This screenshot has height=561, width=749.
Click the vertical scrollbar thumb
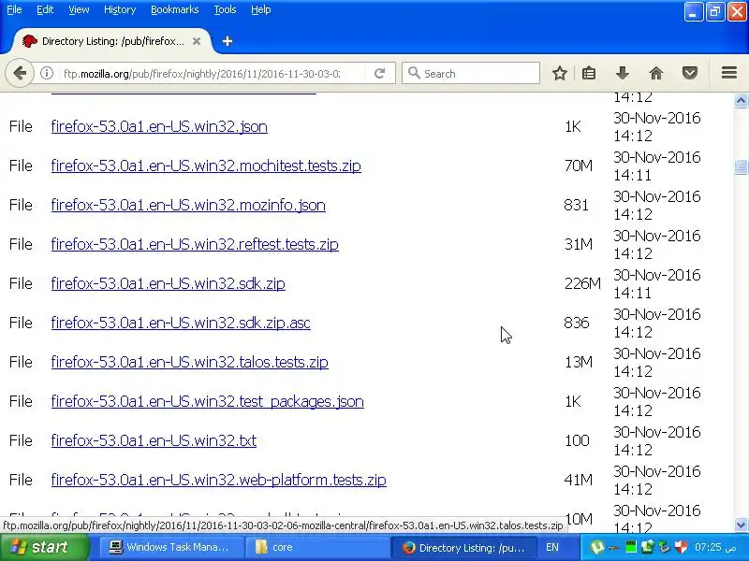tap(741, 167)
